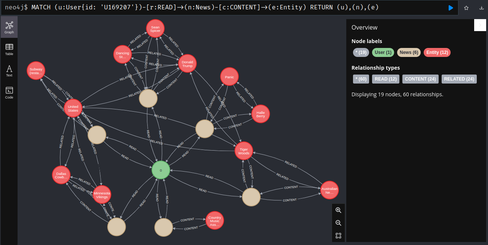The width and height of the screenshot is (488, 245).
Task: Select News node linked to Australian Ne...
Action: (x=251, y=197)
